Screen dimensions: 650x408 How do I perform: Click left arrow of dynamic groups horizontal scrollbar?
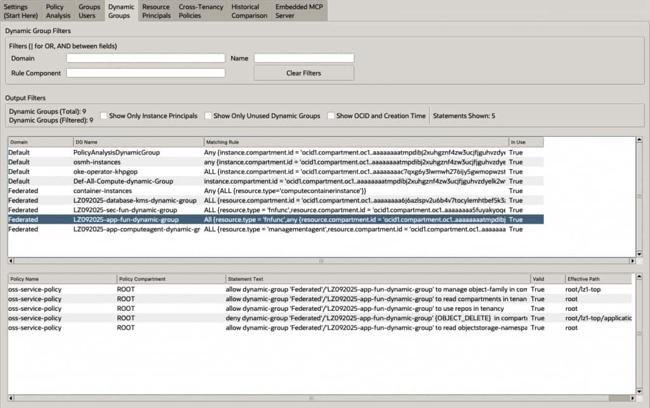pos(11,261)
